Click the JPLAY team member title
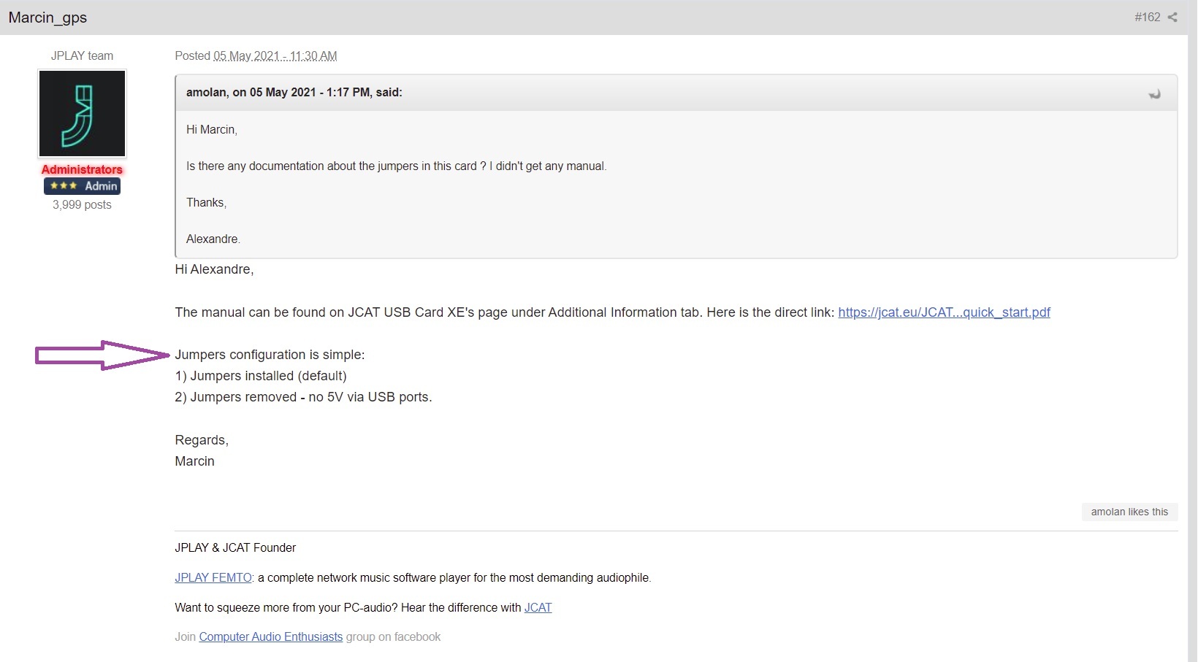 (x=82, y=56)
